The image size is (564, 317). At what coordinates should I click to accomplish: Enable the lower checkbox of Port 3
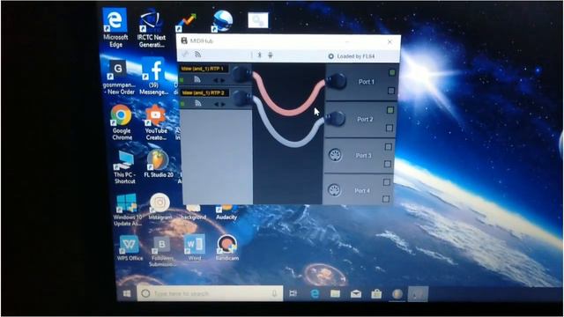[388, 164]
